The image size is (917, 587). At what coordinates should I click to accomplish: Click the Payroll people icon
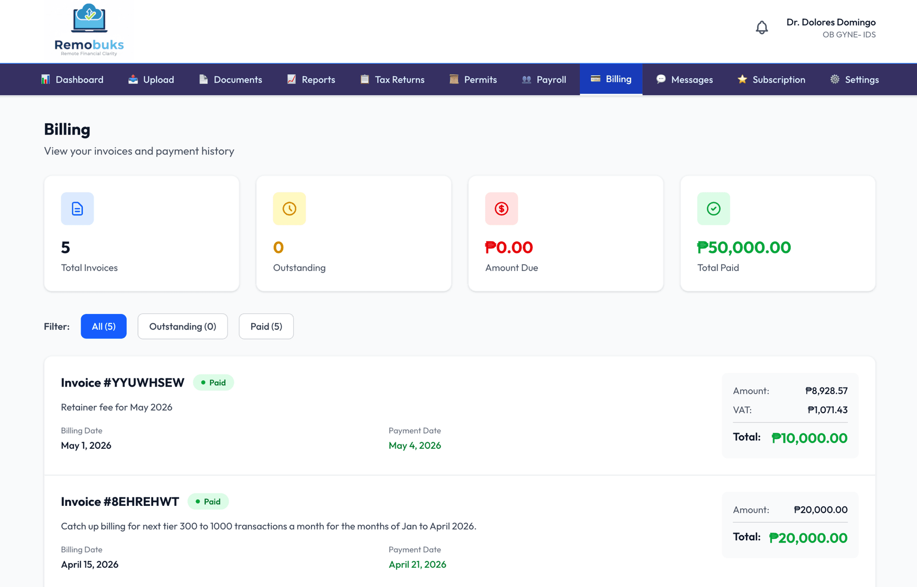tap(526, 79)
